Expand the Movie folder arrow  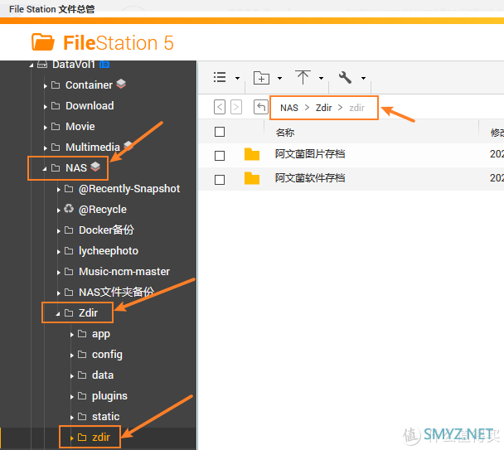click(x=45, y=128)
